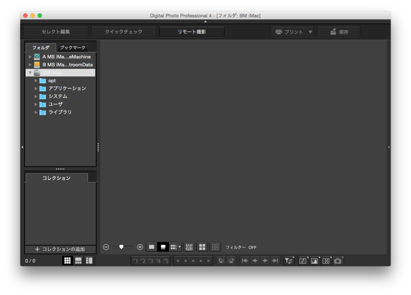Select the コレクション tab

point(56,178)
